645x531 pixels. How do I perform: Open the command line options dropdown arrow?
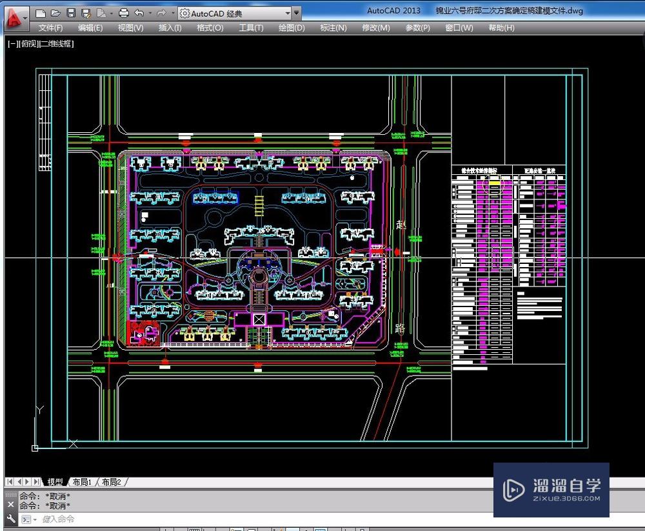pyautogui.click(x=34, y=519)
